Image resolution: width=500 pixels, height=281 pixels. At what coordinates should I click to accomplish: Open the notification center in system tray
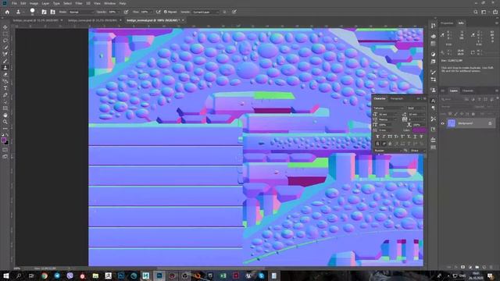491,276
